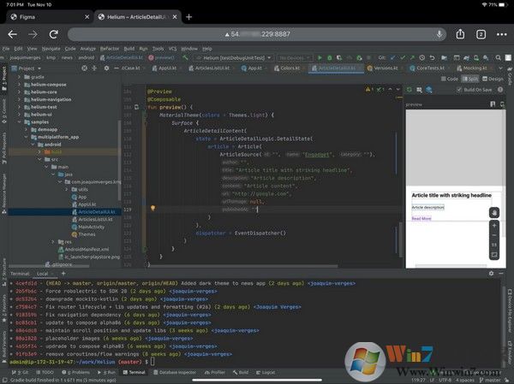Open terminal panel settings gear
This screenshot has height=384, width=514.
pos(489,273)
